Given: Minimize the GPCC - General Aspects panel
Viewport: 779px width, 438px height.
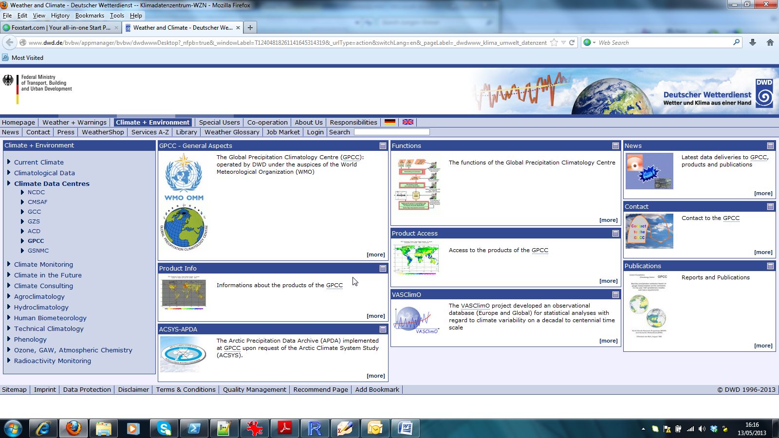Looking at the screenshot, I should tap(383, 146).
